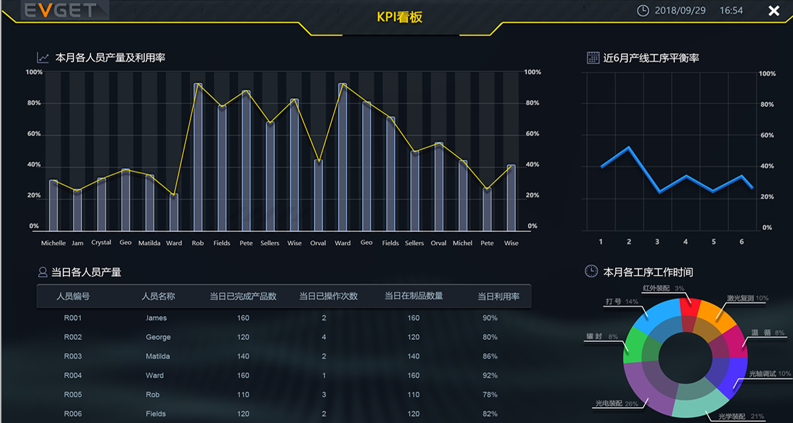This screenshot has height=423, width=793.
Task: Click the calendar icon beside 近6月产线工序平衡率
Action: [593, 58]
